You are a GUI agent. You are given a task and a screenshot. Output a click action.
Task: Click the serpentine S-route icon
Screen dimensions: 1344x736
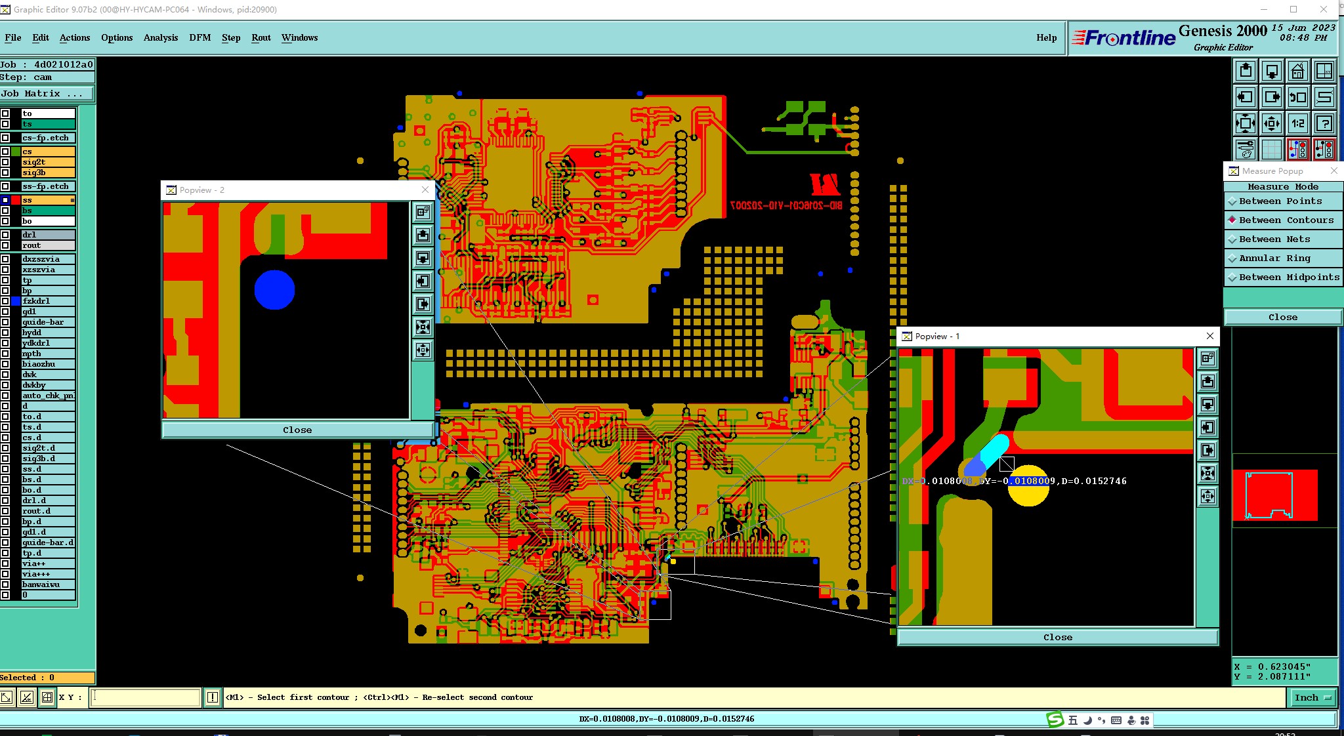1324,97
